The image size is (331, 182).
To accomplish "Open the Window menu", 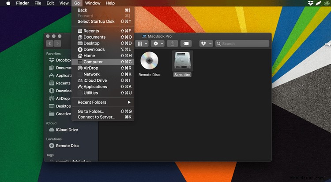I will (93, 3).
